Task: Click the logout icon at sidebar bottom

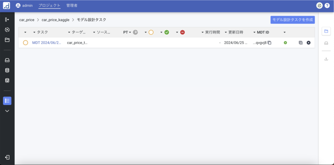Action: [x=7, y=157]
